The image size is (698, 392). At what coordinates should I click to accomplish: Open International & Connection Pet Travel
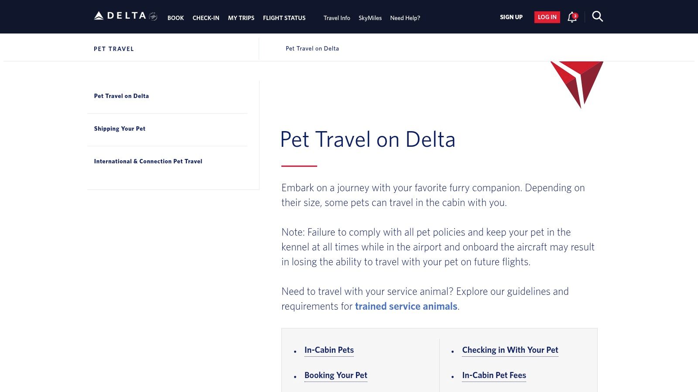(x=148, y=161)
